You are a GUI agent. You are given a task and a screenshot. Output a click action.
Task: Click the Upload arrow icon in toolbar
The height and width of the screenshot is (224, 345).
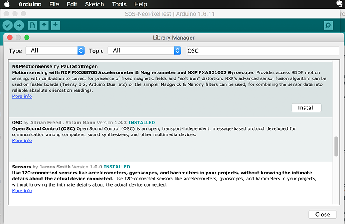pos(19,25)
